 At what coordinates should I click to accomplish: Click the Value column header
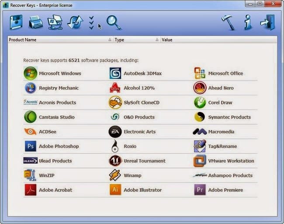[218, 40]
